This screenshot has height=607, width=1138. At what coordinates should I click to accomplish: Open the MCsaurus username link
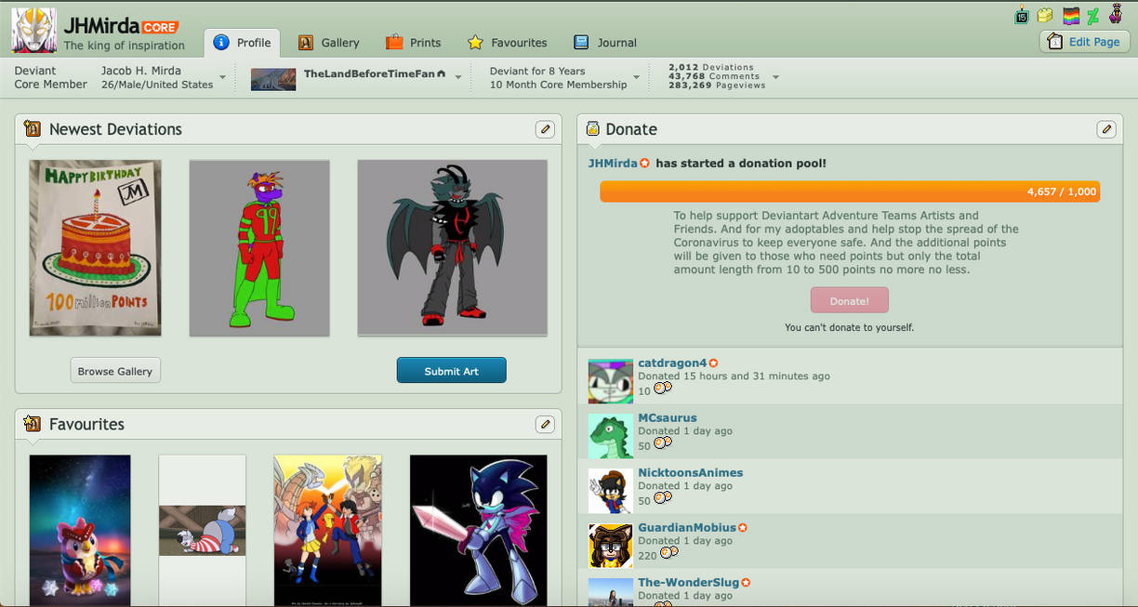click(668, 418)
